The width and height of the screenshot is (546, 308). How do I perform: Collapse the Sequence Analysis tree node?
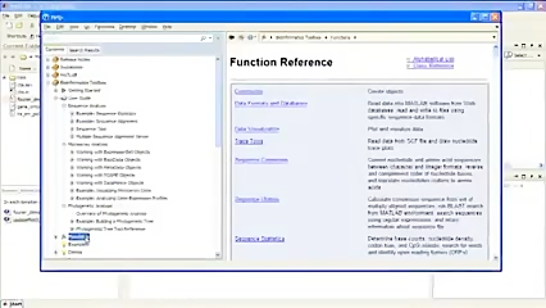click(64, 106)
